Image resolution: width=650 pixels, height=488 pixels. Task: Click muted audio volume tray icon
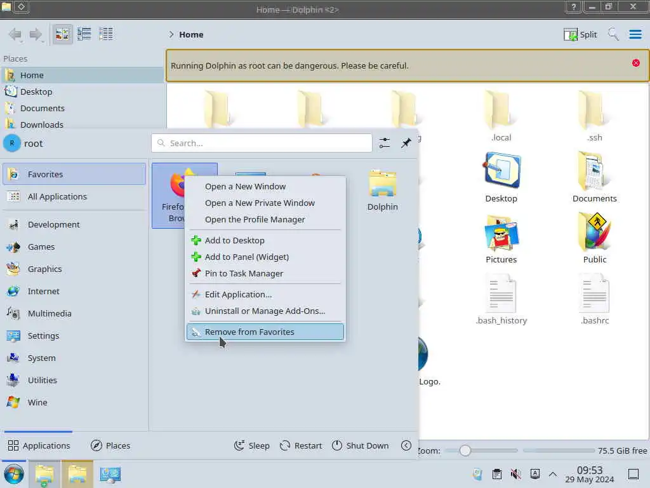pos(515,474)
